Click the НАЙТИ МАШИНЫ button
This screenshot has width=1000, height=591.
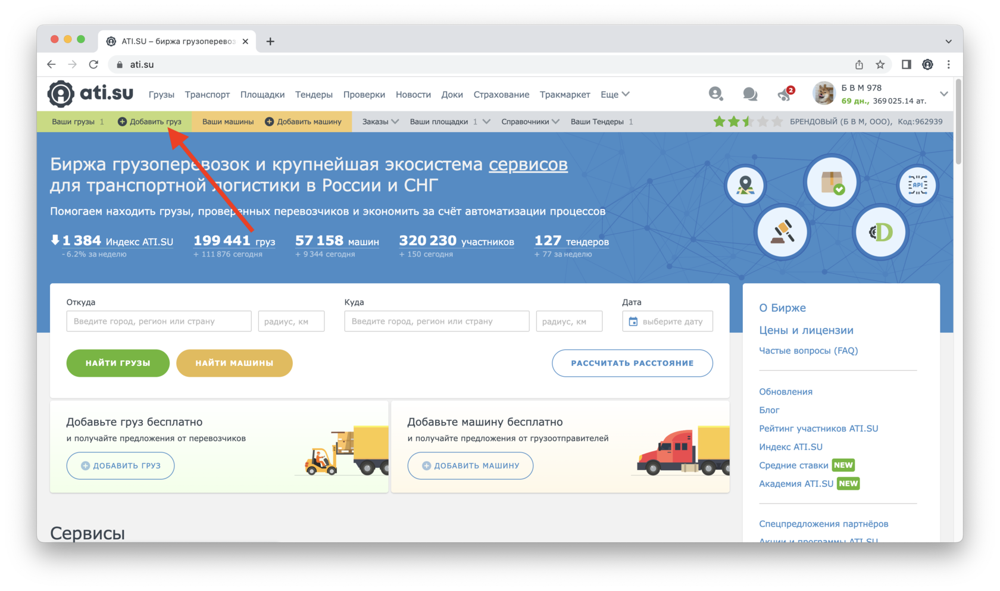[x=235, y=363]
